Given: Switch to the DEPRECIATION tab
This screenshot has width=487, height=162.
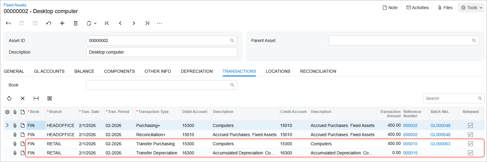Looking at the screenshot, I should point(197,71).
